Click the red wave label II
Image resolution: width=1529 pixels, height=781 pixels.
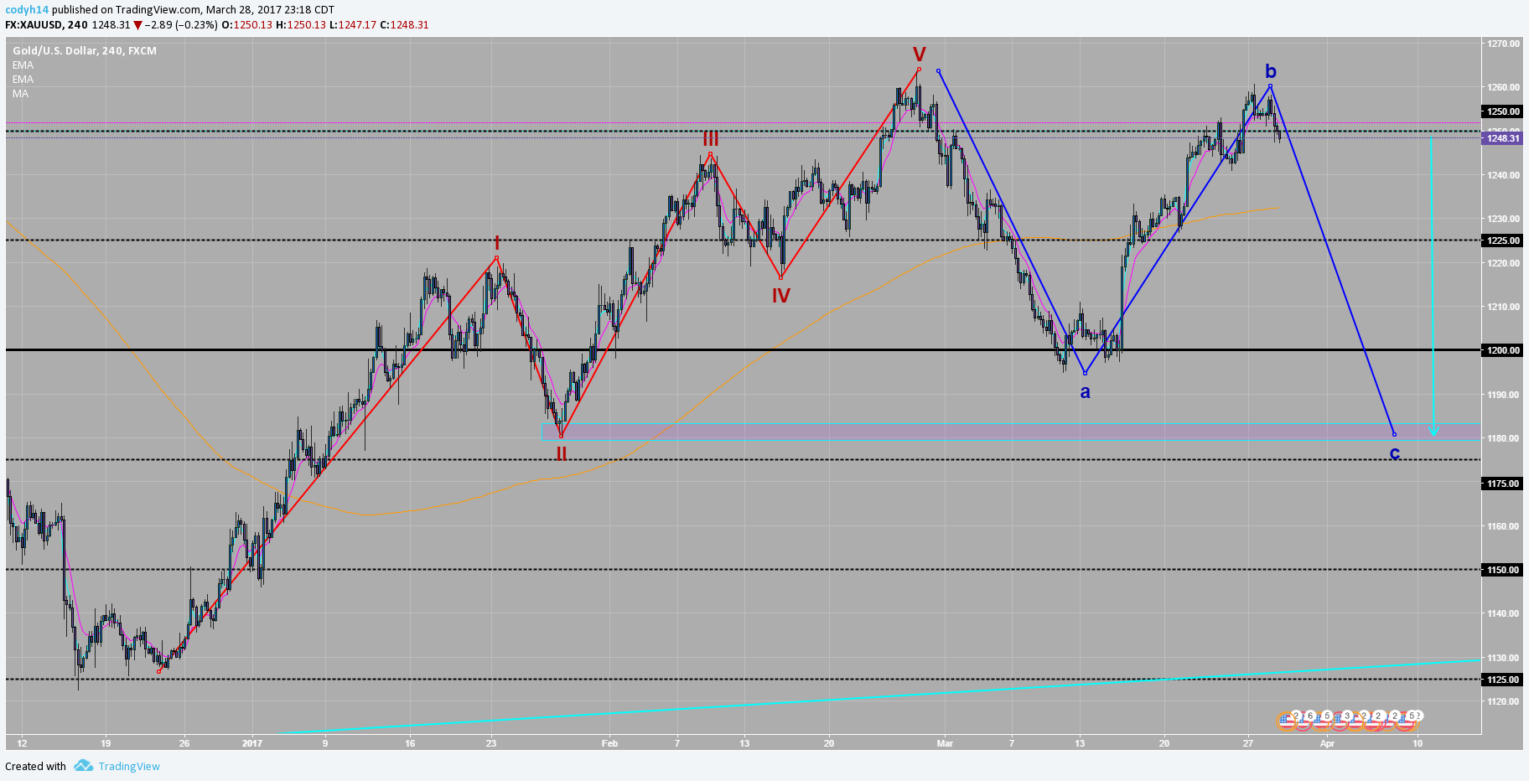coord(561,453)
